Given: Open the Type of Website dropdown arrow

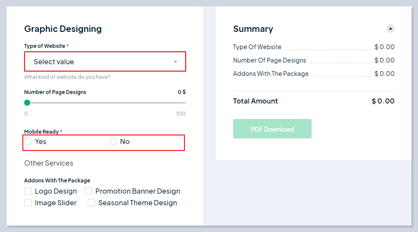Looking at the screenshot, I should click(175, 62).
